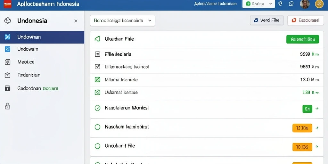Close the Undonesia sidebar panel

click(x=76, y=21)
